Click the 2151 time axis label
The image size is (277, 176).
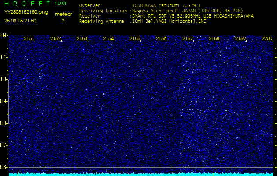click(29, 38)
